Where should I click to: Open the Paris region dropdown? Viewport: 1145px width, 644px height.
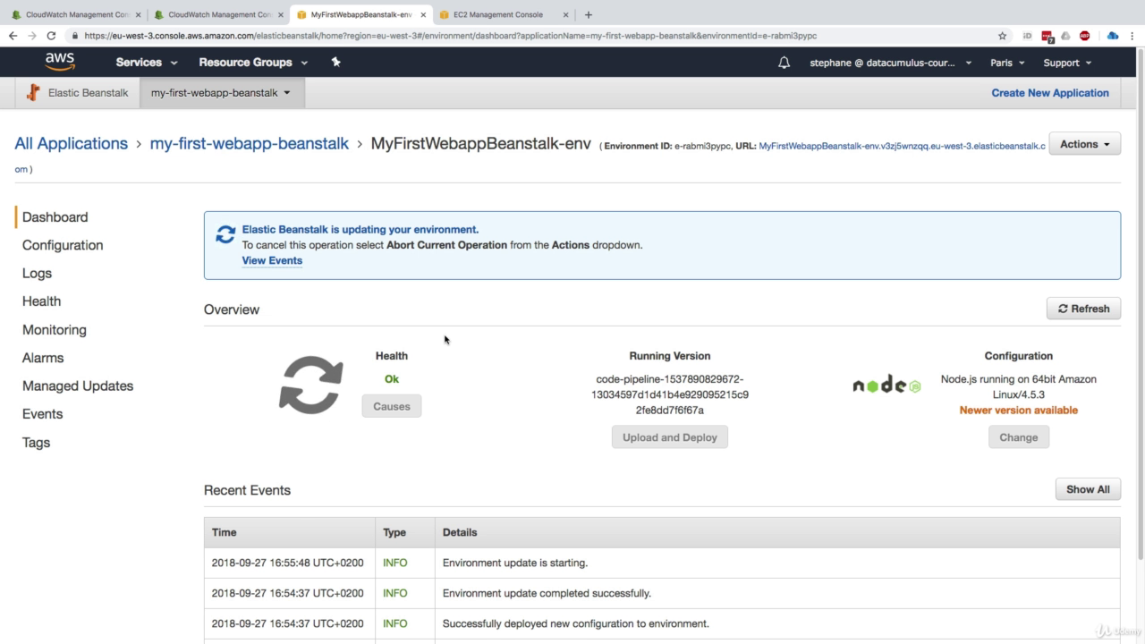click(1007, 63)
